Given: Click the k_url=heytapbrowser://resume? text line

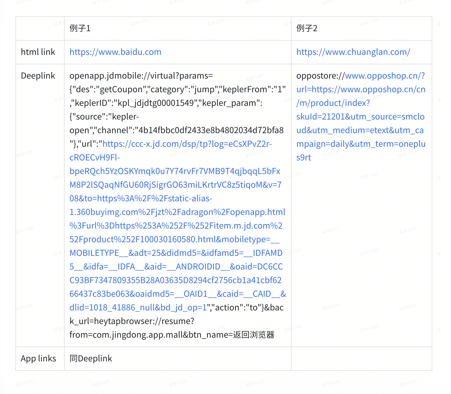Looking at the screenshot, I should tap(132, 321).
